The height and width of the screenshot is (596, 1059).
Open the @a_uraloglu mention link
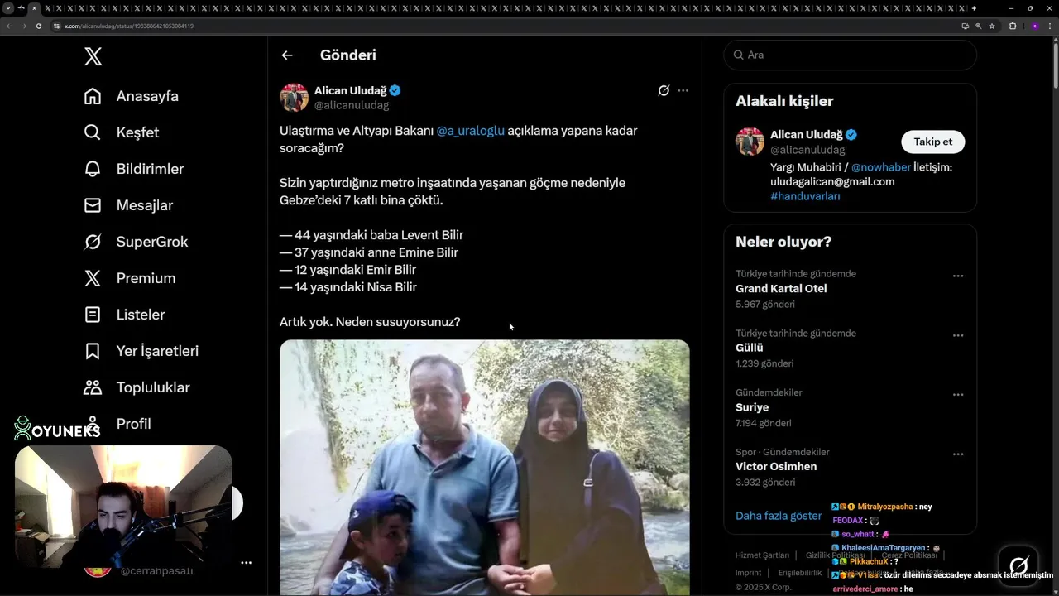tap(470, 131)
